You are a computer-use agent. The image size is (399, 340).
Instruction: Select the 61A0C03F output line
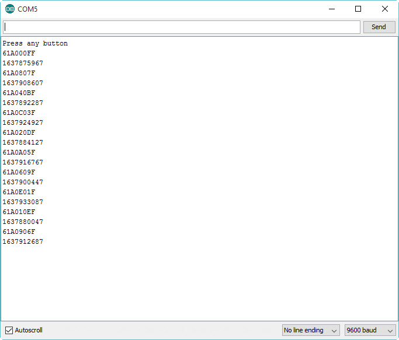click(19, 113)
